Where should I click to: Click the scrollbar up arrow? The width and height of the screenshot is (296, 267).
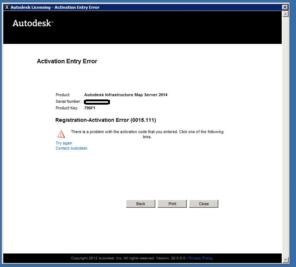tap(286, 14)
